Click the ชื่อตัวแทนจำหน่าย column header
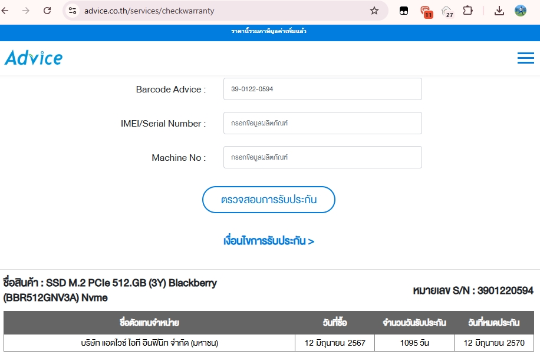Viewport: 540px width, 361px height. (149, 323)
